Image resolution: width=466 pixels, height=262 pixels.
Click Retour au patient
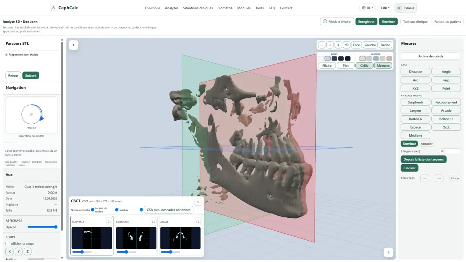tap(447, 22)
